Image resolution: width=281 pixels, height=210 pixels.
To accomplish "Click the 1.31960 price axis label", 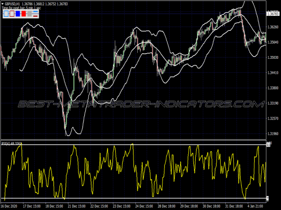I will 273,133.
